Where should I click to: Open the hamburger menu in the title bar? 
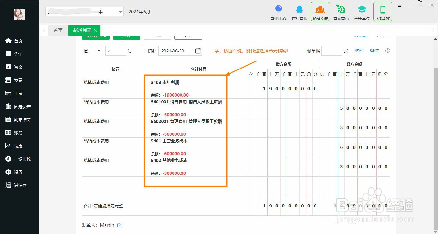(400, 5)
